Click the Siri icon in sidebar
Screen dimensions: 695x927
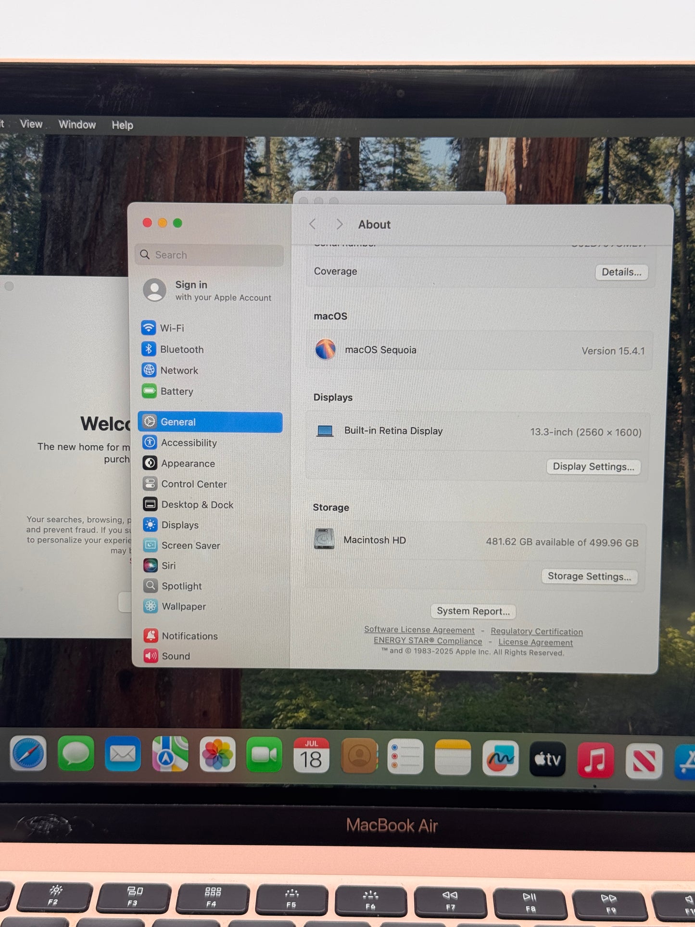tap(151, 565)
